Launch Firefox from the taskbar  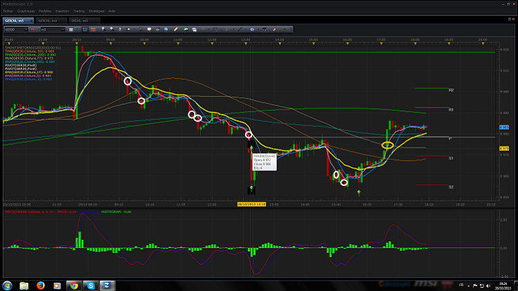[x=41, y=285]
